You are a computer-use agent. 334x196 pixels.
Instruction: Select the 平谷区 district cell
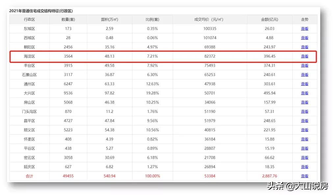point(29,149)
